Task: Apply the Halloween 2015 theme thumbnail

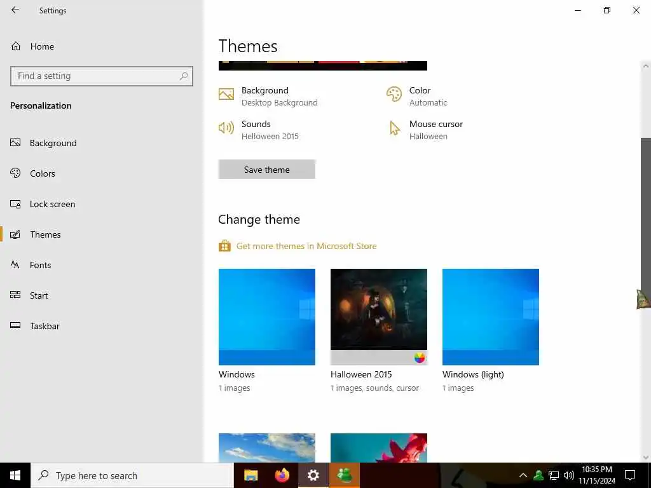Action: point(379,317)
